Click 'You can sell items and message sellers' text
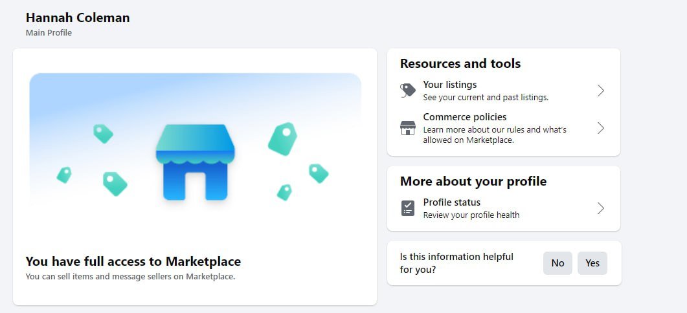The height and width of the screenshot is (313, 687). (x=130, y=277)
